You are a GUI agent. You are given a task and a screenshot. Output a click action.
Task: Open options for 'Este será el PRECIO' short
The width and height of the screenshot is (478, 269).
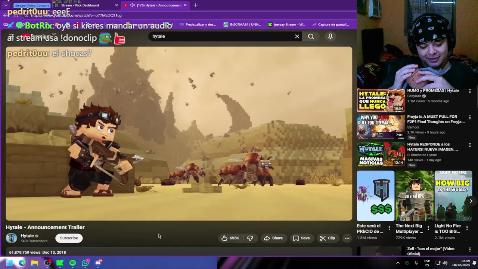coord(389,228)
